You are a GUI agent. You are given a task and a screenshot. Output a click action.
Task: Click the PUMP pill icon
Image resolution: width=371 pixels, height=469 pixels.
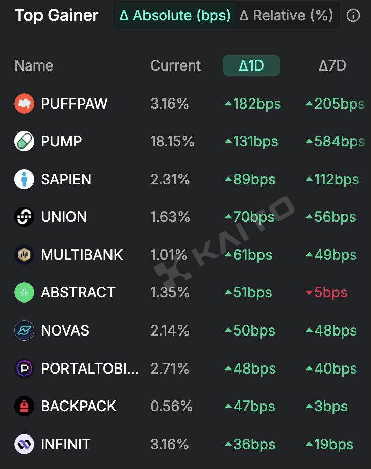tap(24, 141)
